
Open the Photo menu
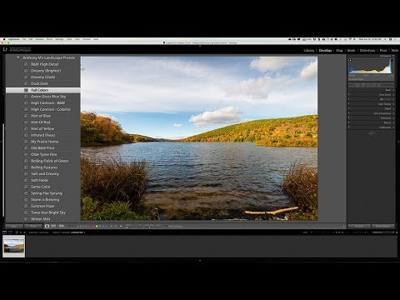[x=49, y=39]
